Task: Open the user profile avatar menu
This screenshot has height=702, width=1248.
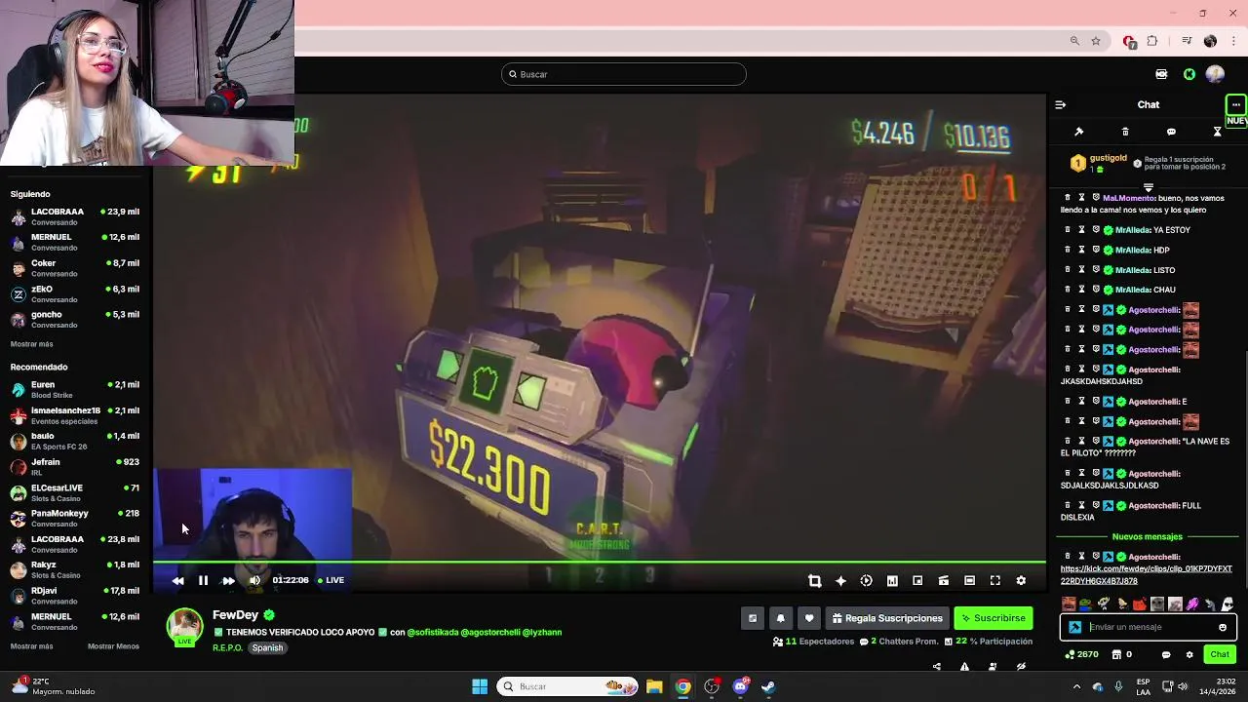Action: pos(1215,74)
